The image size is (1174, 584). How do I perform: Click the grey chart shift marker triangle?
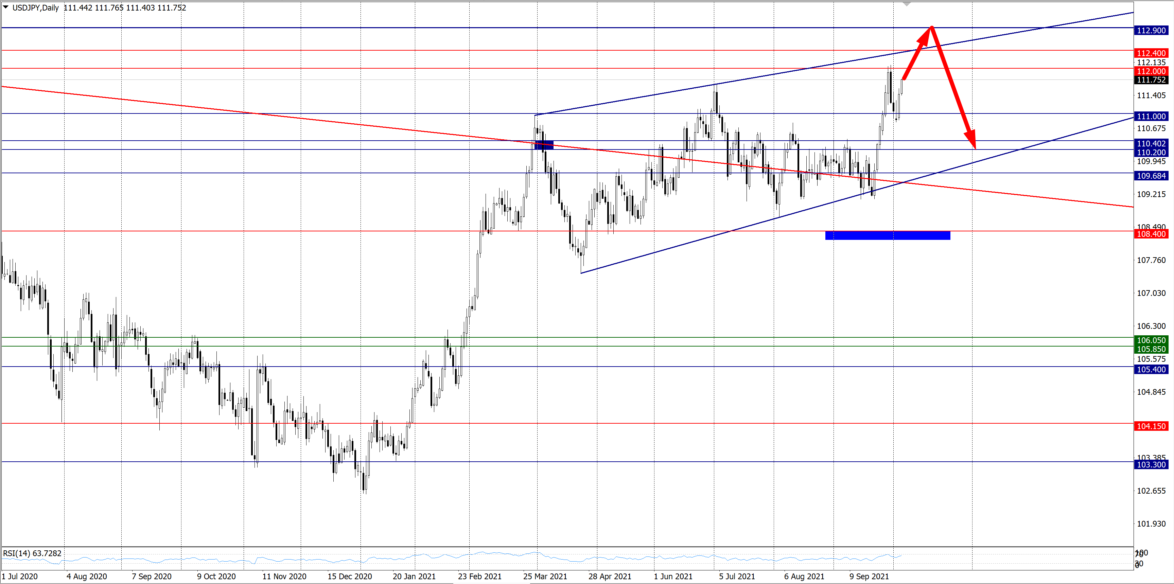(907, 4)
